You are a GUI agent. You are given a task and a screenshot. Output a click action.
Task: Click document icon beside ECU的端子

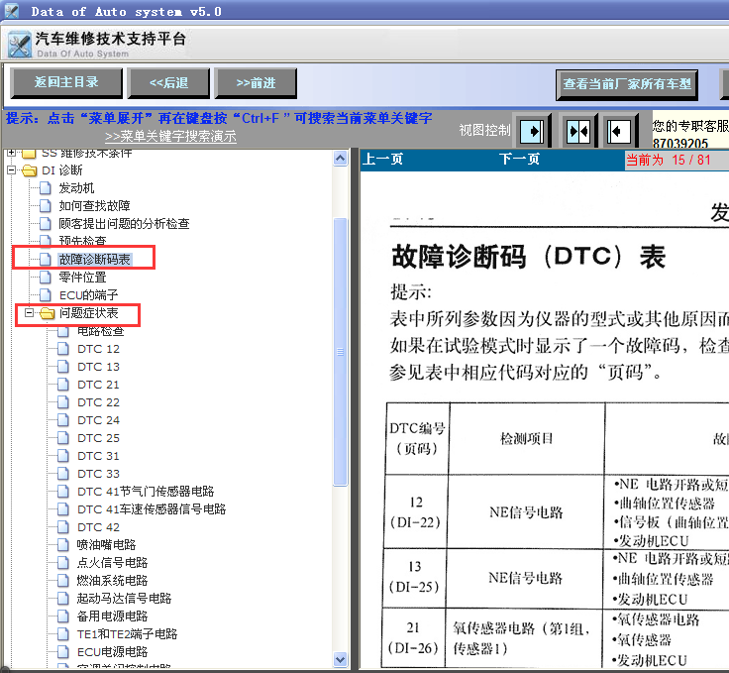[x=46, y=295]
